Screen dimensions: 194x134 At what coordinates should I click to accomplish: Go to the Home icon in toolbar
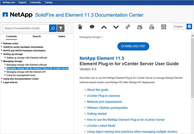coord(80,27)
